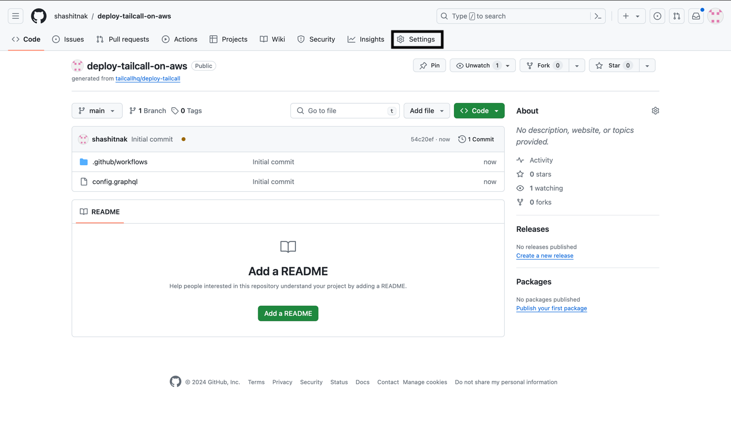Pin the repository to profile
The height and width of the screenshot is (426, 731).
click(429, 65)
